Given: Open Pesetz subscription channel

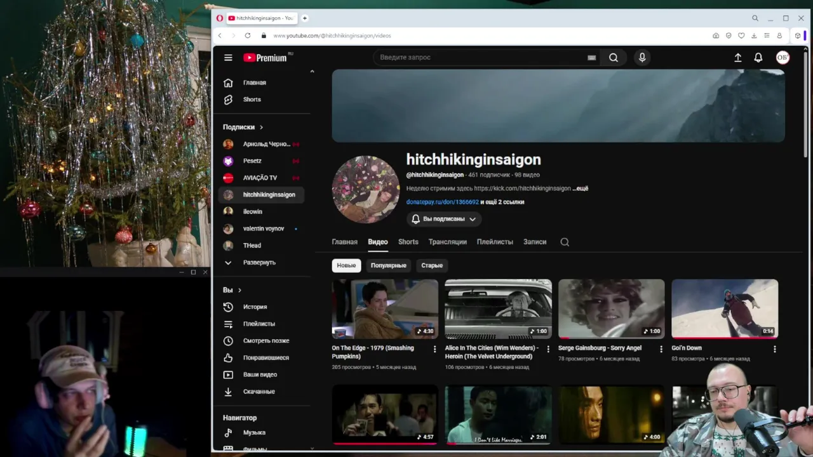Looking at the screenshot, I should point(262,161).
